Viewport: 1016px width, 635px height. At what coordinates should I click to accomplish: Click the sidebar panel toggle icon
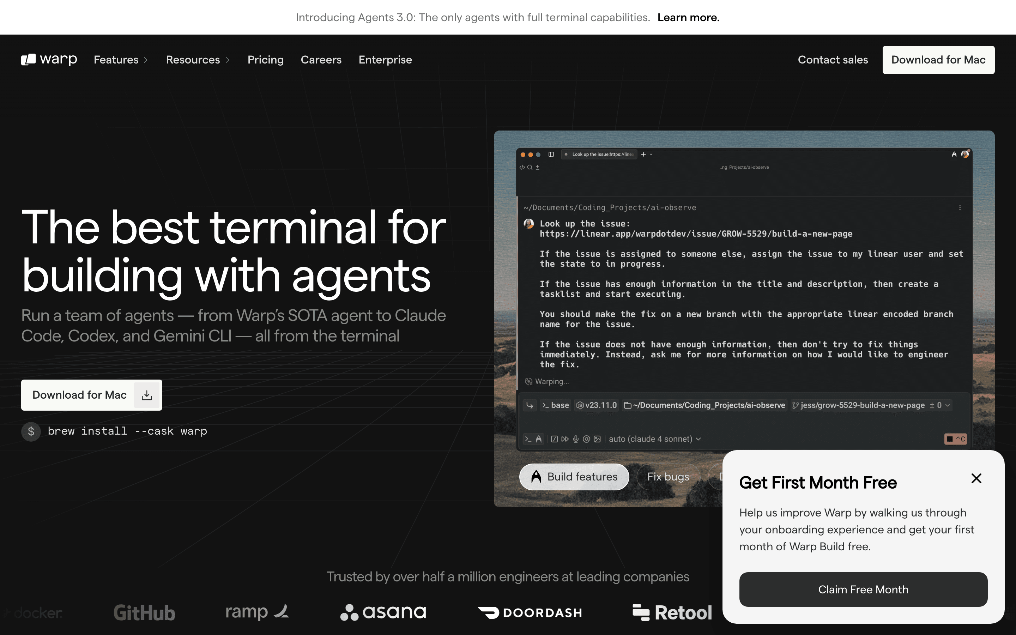pyautogui.click(x=551, y=155)
